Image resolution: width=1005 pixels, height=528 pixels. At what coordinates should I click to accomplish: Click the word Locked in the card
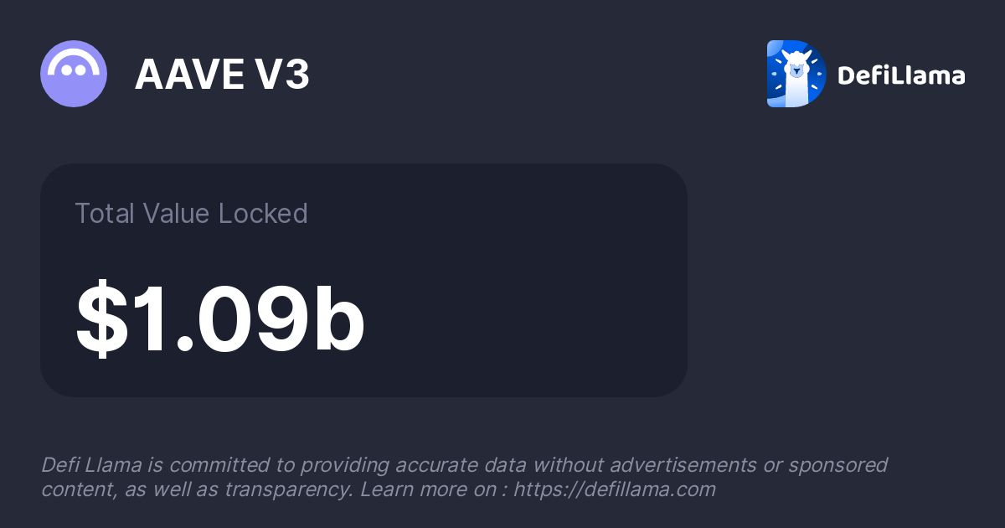click(263, 214)
